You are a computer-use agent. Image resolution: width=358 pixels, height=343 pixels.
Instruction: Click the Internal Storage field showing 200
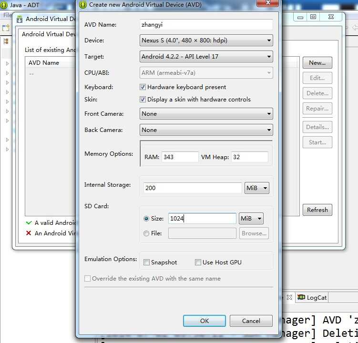pos(193,188)
